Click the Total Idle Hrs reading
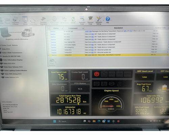The height and width of the screenshot is (135, 169). click(x=152, y=100)
